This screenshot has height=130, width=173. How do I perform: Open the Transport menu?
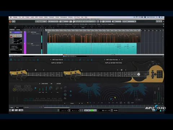pyautogui.click(x=52, y=17)
